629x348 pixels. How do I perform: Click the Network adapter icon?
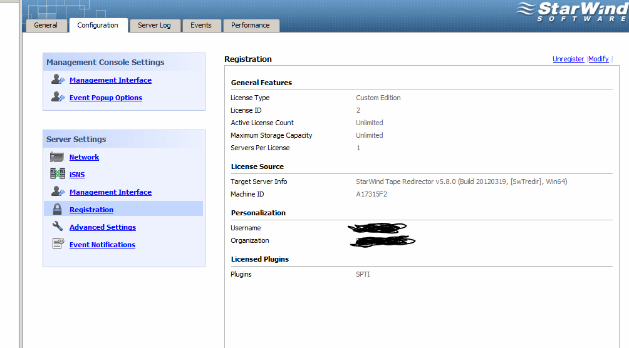[57, 156]
